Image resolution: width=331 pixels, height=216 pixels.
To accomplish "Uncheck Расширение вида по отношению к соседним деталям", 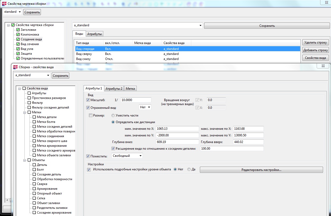I will click(x=114, y=149).
